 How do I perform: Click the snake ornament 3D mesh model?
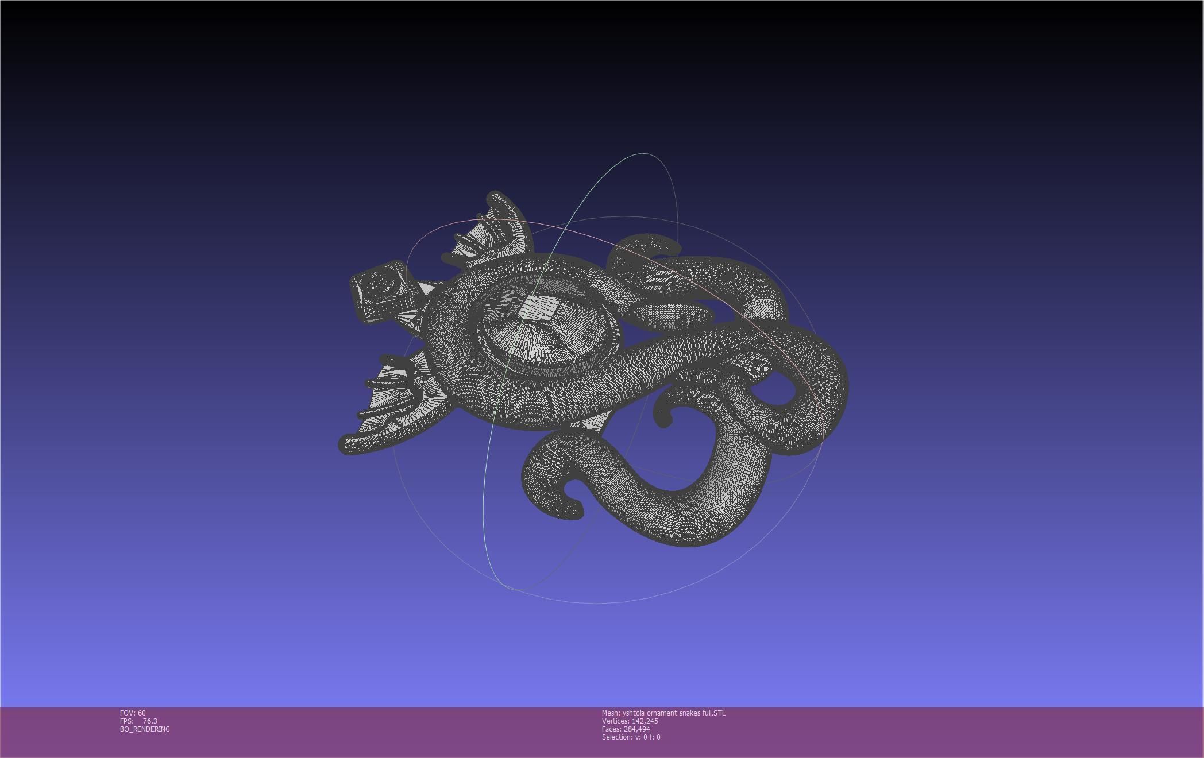click(x=593, y=369)
